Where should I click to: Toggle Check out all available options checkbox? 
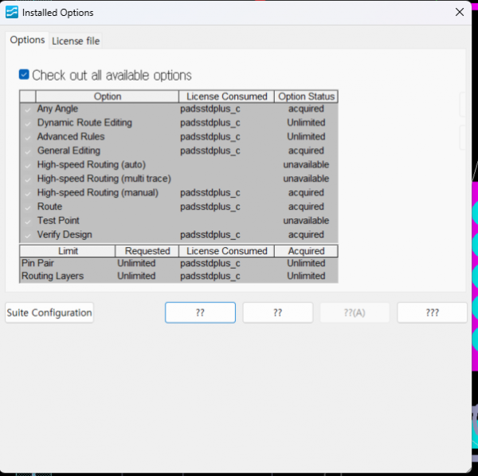[25, 75]
